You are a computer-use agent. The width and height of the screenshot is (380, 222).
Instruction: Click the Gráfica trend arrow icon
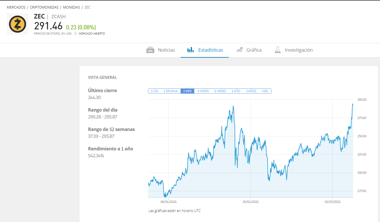(239, 50)
